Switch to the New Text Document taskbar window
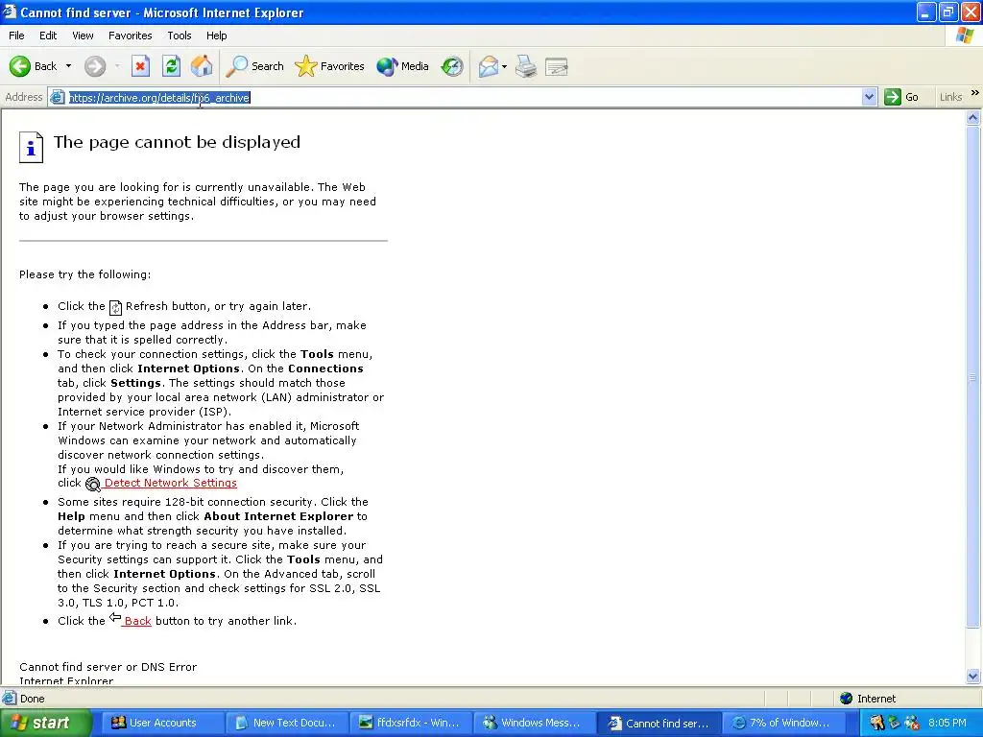983x737 pixels. click(285, 723)
